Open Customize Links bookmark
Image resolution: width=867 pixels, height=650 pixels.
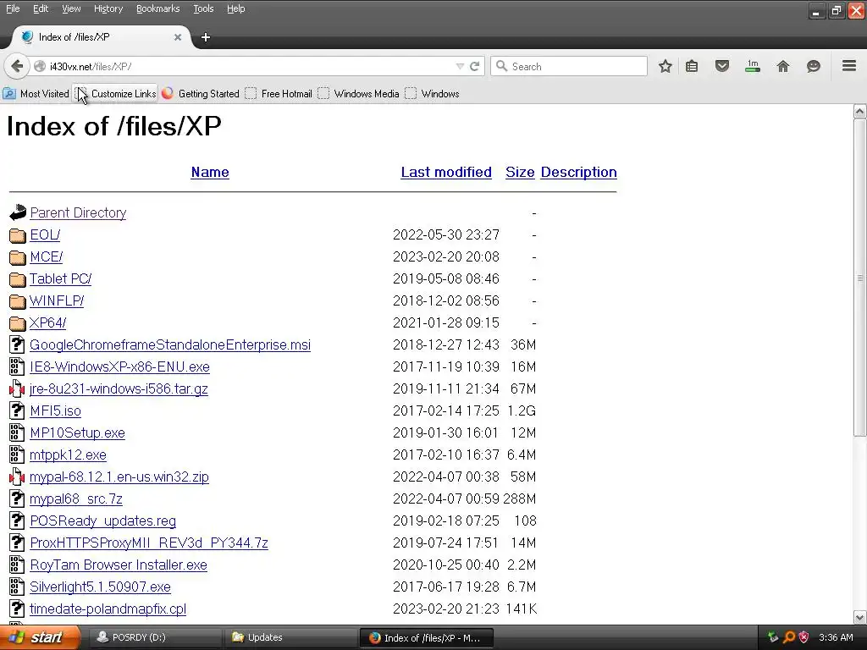click(117, 93)
